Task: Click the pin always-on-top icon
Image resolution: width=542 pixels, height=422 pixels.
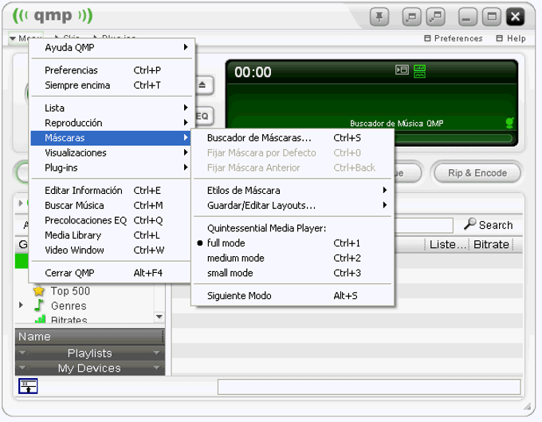Action: pyautogui.click(x=379, y=16)
